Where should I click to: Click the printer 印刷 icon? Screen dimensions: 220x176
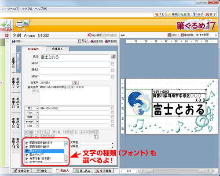tap(22, 25)
